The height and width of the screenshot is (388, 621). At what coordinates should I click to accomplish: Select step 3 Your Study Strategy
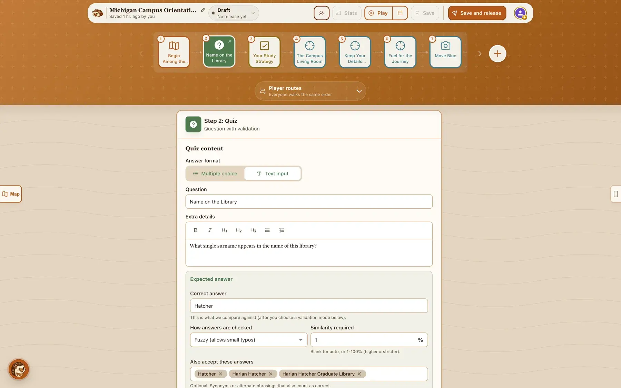pos(264,52)
